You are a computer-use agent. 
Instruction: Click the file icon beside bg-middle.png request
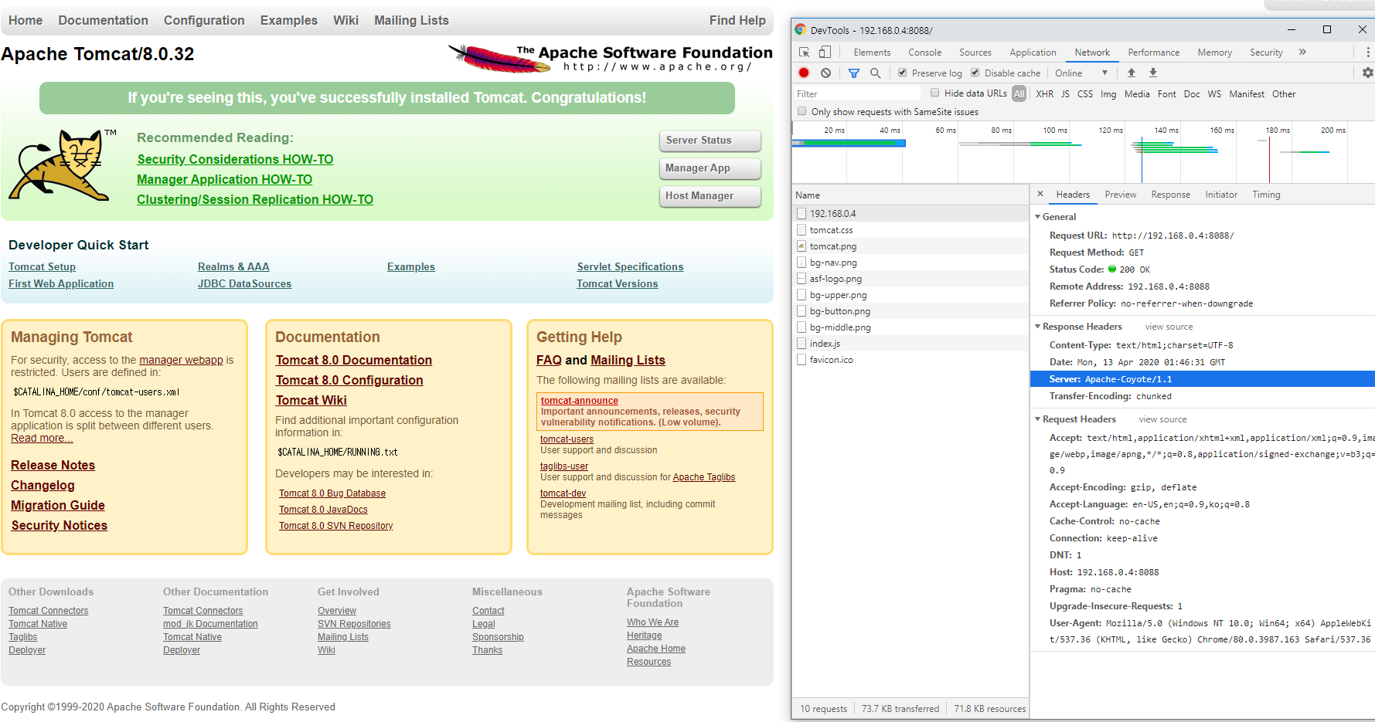pyautogui.click(x=802, y=327)
